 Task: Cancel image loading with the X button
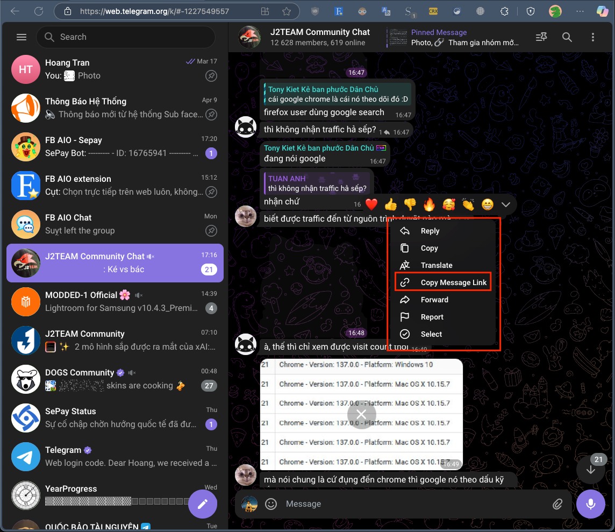pyautogui.click(x=362, y=414)
